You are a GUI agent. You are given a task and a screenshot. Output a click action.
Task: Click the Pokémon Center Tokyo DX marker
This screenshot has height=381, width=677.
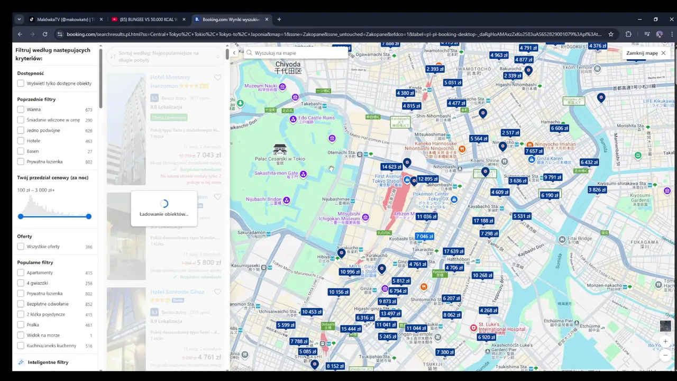(x=454, y=199)
